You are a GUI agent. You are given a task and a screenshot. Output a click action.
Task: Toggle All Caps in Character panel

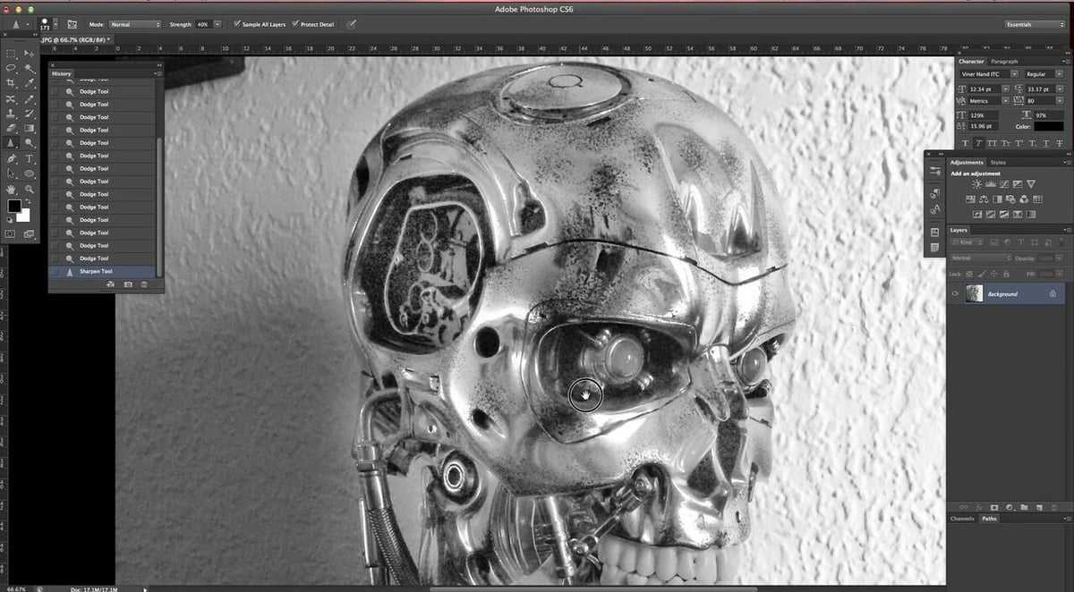(x=992, y=143)
